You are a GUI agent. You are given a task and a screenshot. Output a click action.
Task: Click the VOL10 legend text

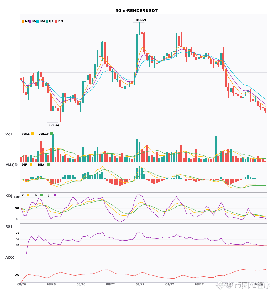(x=43, y=134)
